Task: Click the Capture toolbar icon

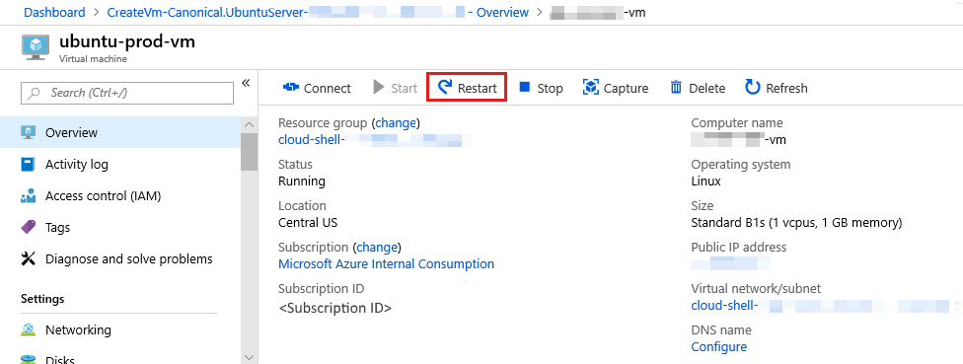Action: pyautogui.click(x=590, y=88)
